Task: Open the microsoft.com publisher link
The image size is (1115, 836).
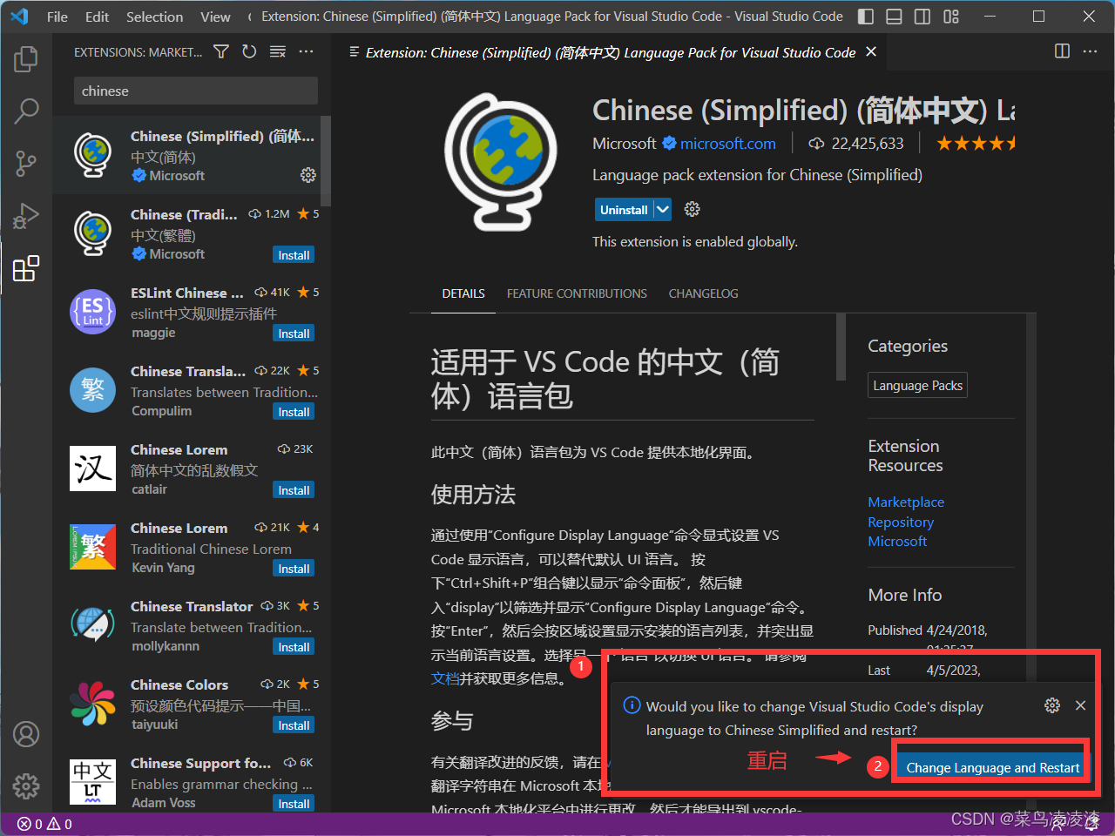Action: pos(727,144)
